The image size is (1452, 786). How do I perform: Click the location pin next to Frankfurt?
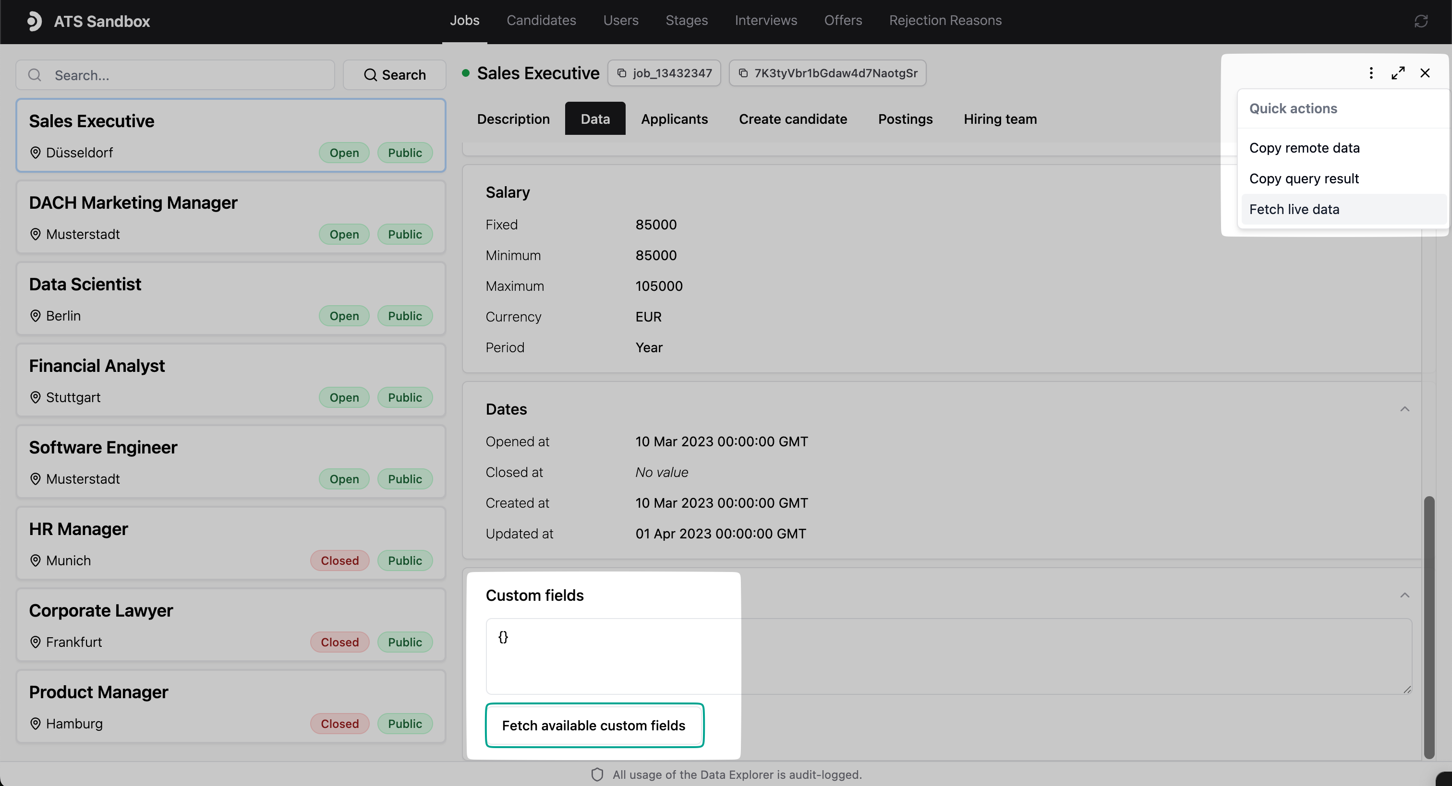click(x=35, y=643)
